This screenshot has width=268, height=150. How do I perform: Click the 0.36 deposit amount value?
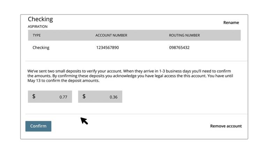tap(113, 97)
